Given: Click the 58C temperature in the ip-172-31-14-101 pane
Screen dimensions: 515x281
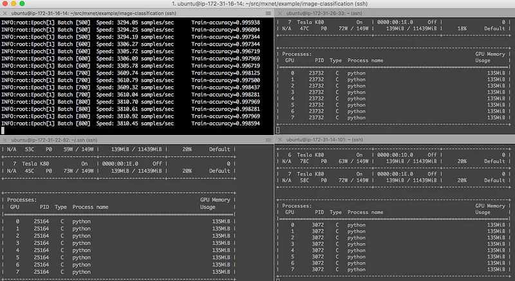Looking at the screenshot, I should click(x=304, y=180).
